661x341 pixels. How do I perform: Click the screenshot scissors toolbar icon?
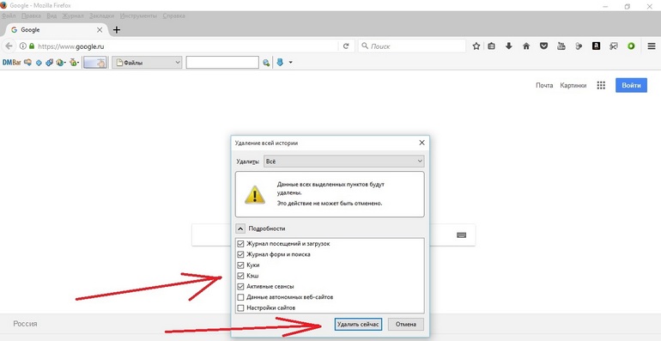(614, 46)
